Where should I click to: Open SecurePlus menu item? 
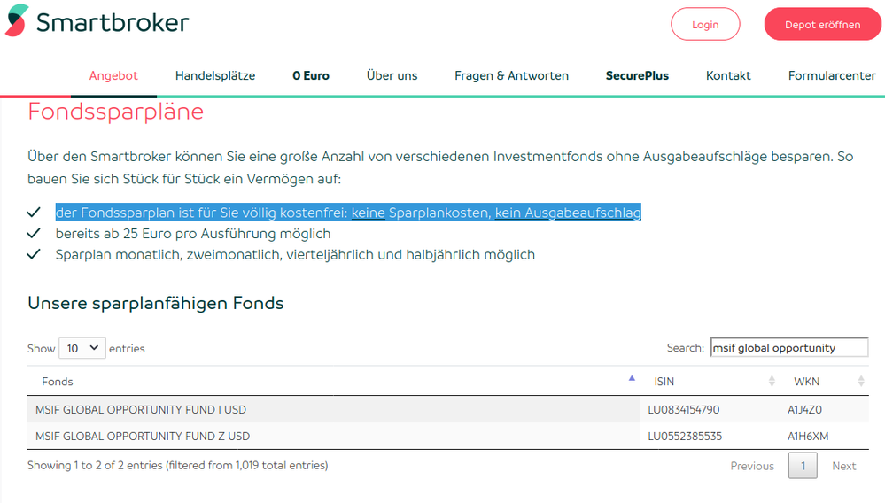637,75
